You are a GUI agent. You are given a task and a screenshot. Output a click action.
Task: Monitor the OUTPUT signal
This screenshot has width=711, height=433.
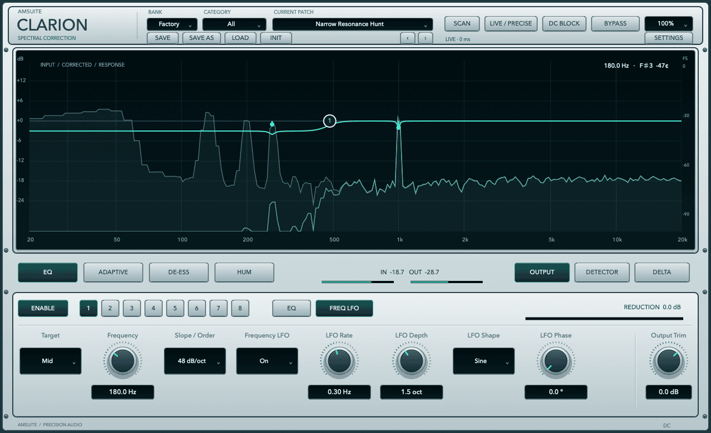coord(542,272)
